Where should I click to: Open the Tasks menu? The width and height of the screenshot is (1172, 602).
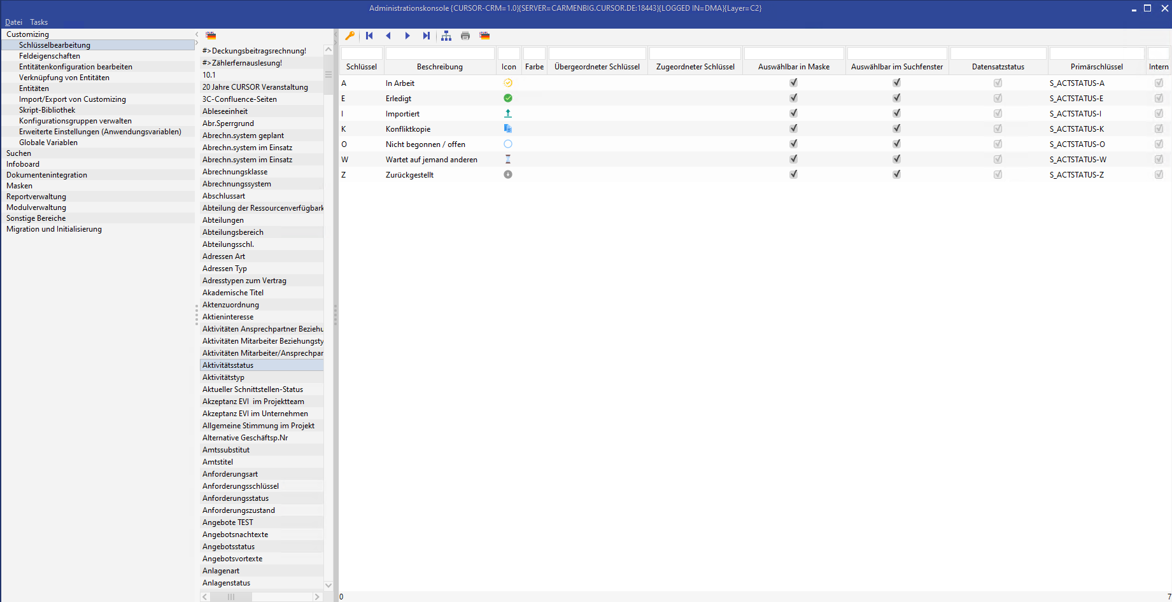pos(39,22)
